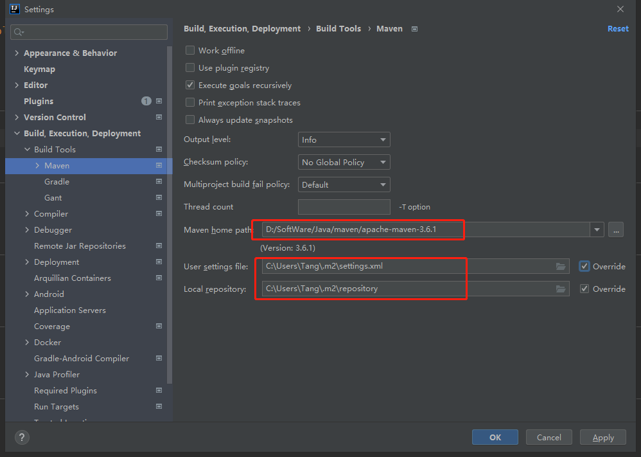641x457 pixels.
Task: Enable Print exception stack traces
Action: pyautogui.click(x=190, y=103)
